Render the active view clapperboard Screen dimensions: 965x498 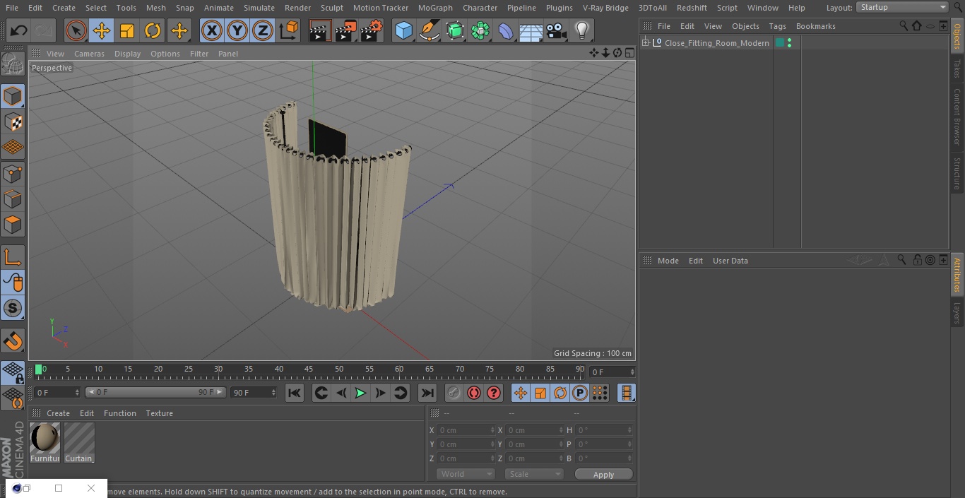[x=320, y=31]
